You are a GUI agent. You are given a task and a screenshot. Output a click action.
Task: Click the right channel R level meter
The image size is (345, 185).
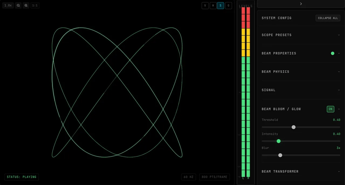pos(248,92)
